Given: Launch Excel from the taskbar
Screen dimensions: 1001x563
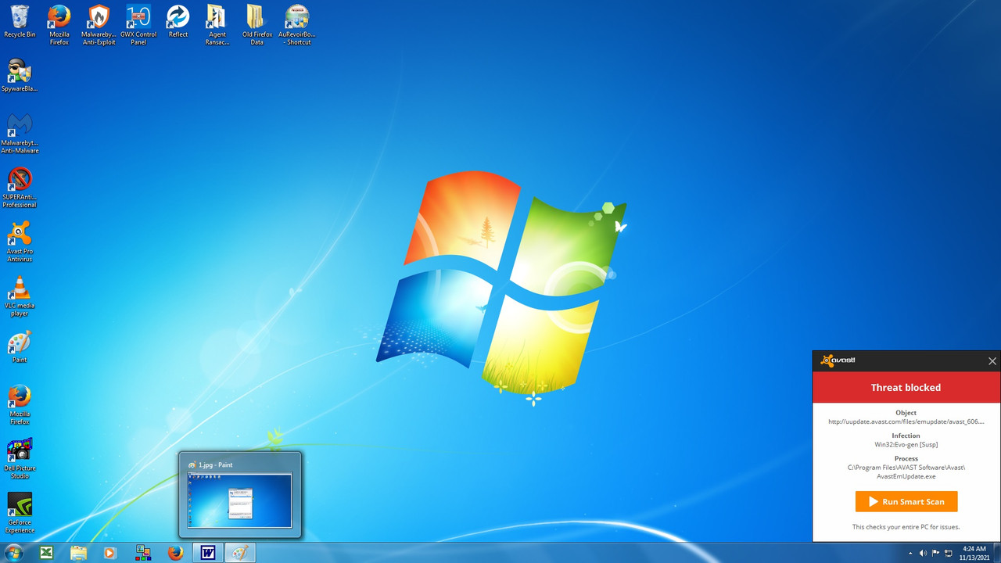Looking at the screenshot, I should click(46, 553).
